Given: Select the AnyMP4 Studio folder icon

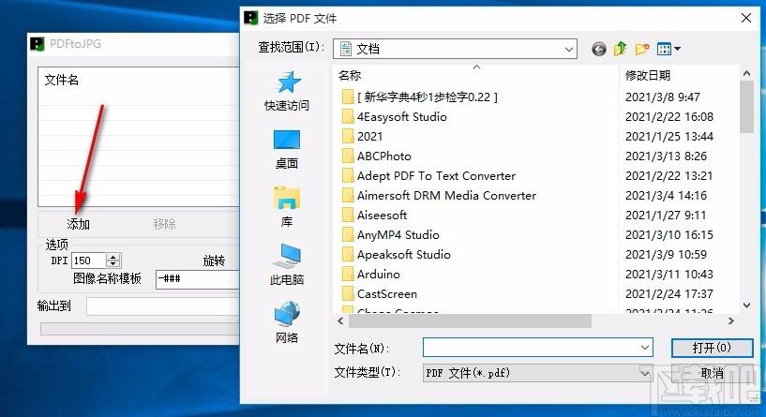Looking at the screenshot, I should (x=348, y=235).
